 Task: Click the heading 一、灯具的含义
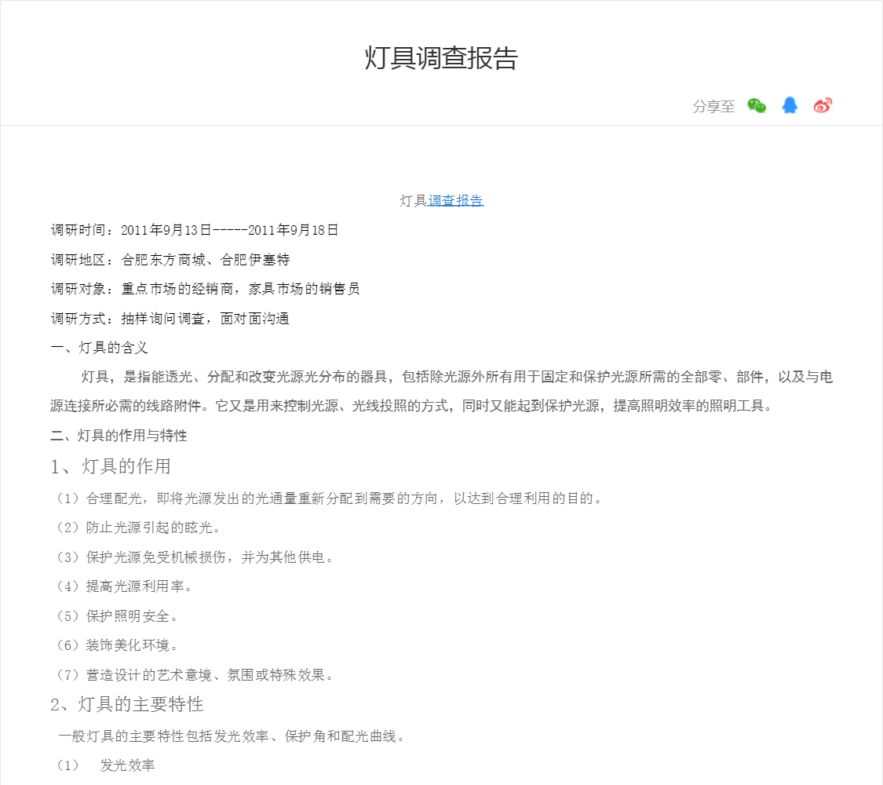point(99,348)
